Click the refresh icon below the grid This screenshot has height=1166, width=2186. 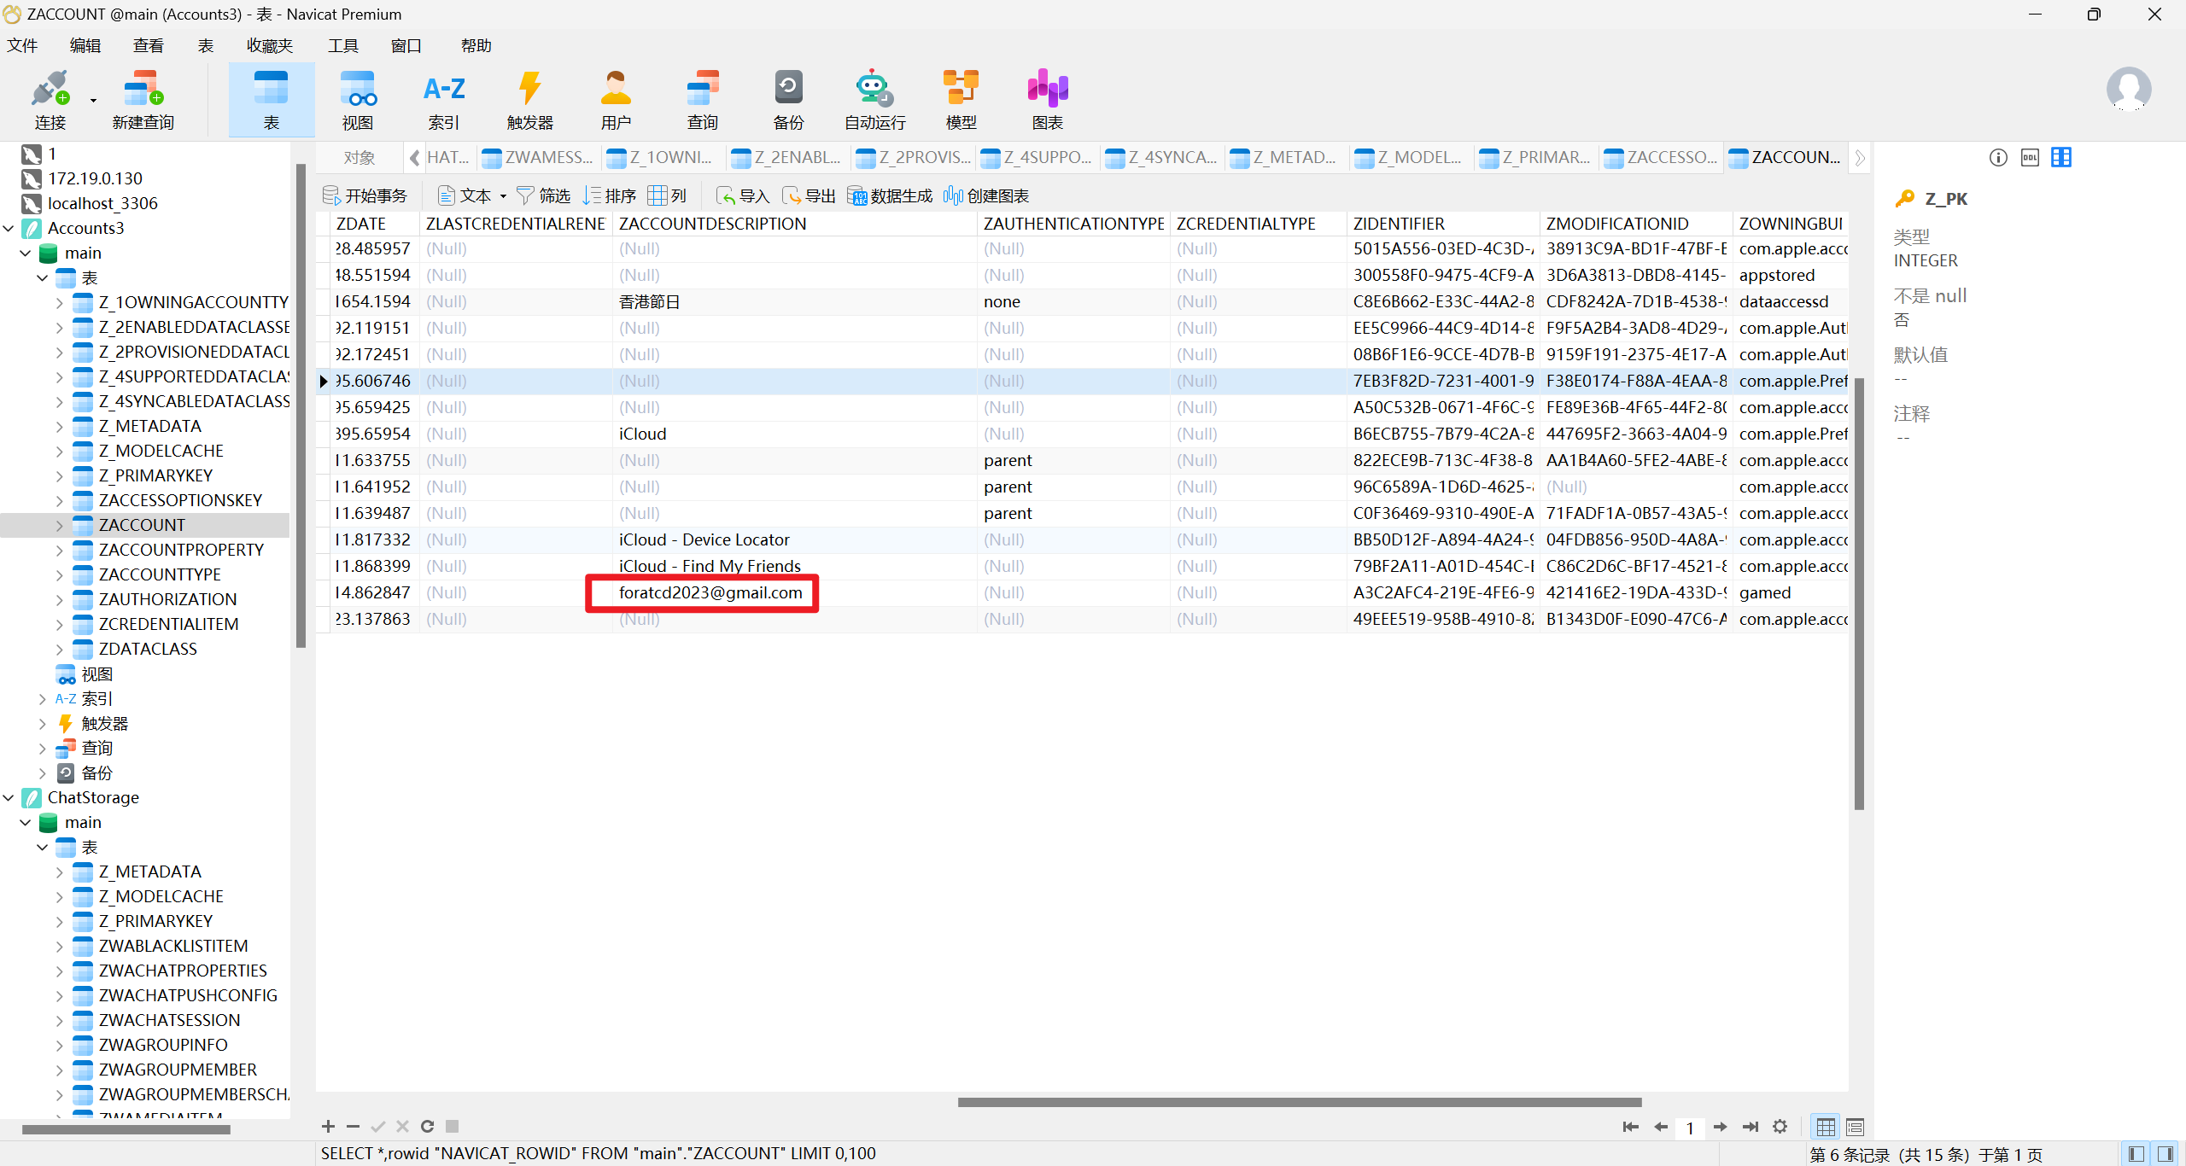(428, 1126)
